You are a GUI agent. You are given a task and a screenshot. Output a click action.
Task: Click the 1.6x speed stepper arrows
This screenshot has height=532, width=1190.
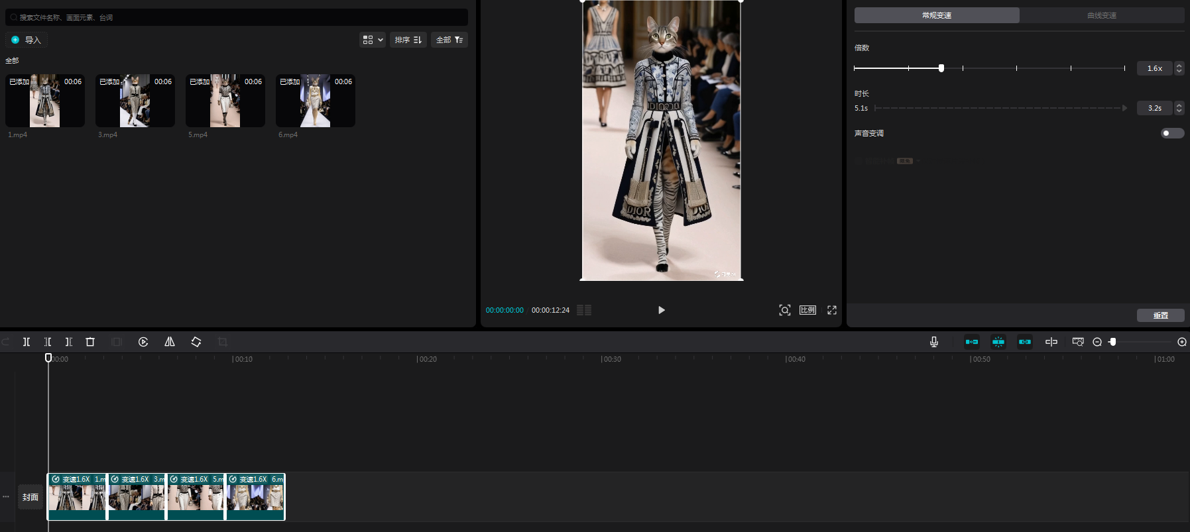pos(1179,68)
